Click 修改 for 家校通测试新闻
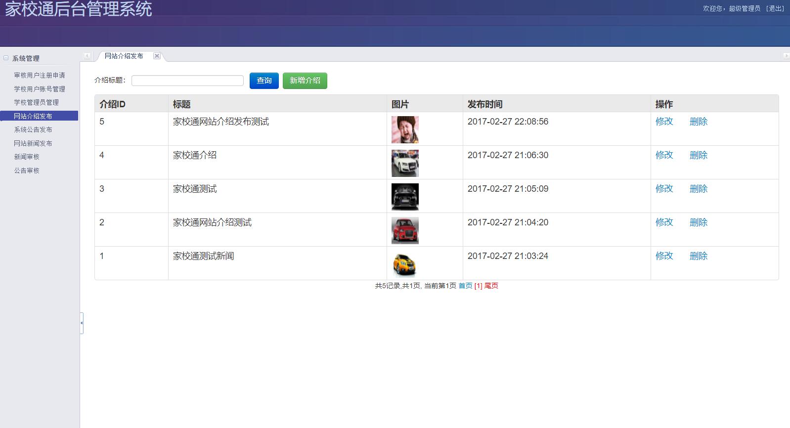Screen dimensions: 790x428 (664, 256)
